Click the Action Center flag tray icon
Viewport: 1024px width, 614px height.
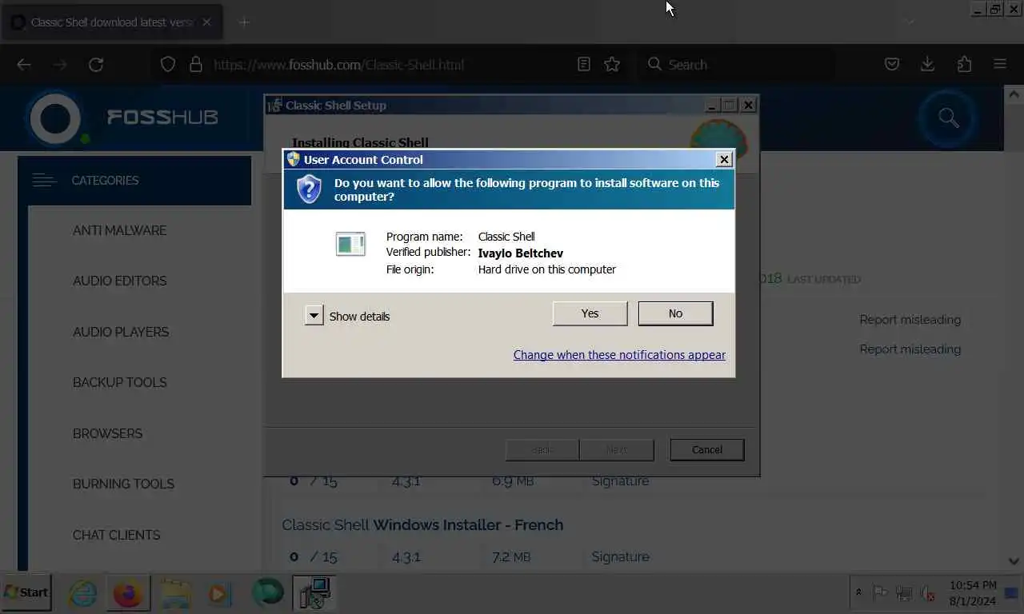click(880, 593)
